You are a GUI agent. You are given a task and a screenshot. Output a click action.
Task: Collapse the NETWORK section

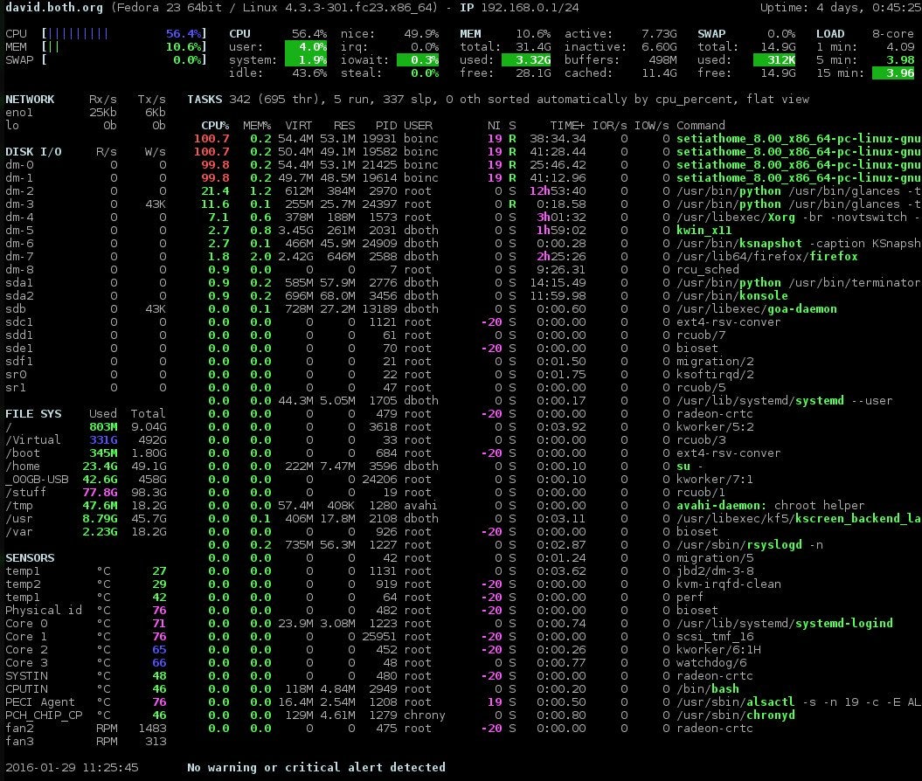[32, 99]
